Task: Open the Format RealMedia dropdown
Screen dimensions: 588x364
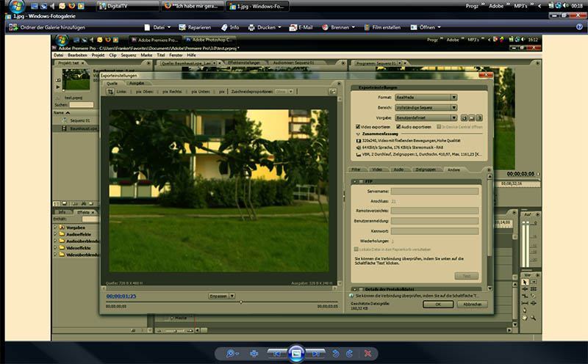Action: point(426,98)
